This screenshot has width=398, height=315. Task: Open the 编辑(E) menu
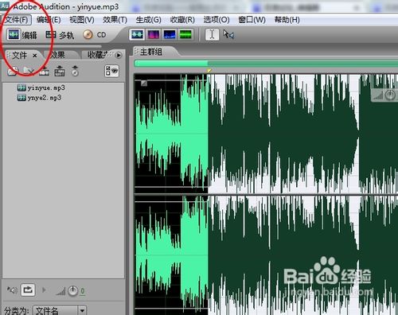(49, 20)
